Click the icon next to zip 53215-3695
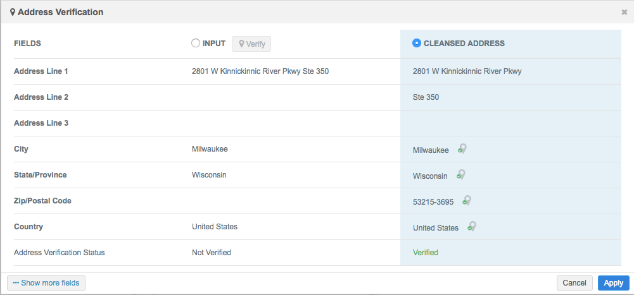Image resolution: width=634 pixels, height=295 pixels. pyautogui.click(x=467, y=201)
